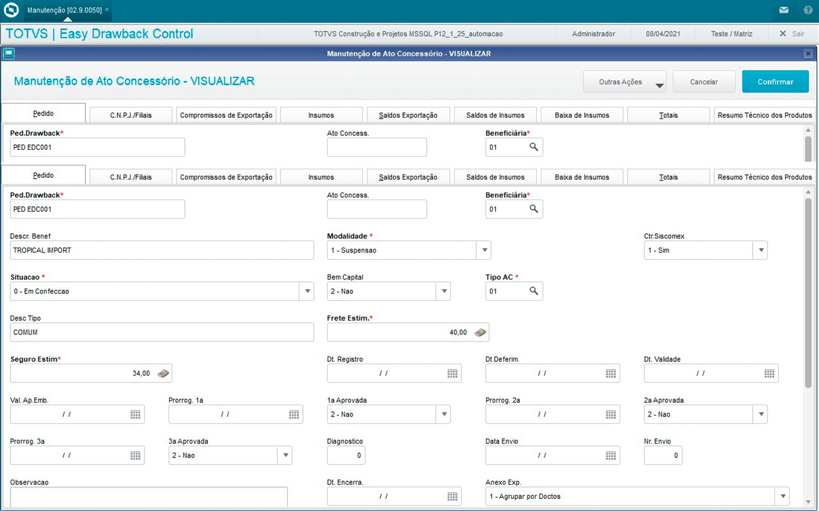The width and height of the screenshot is (819, 511).
Task: Open the Outras Ações menu button
Action: [x=624, y=82]
